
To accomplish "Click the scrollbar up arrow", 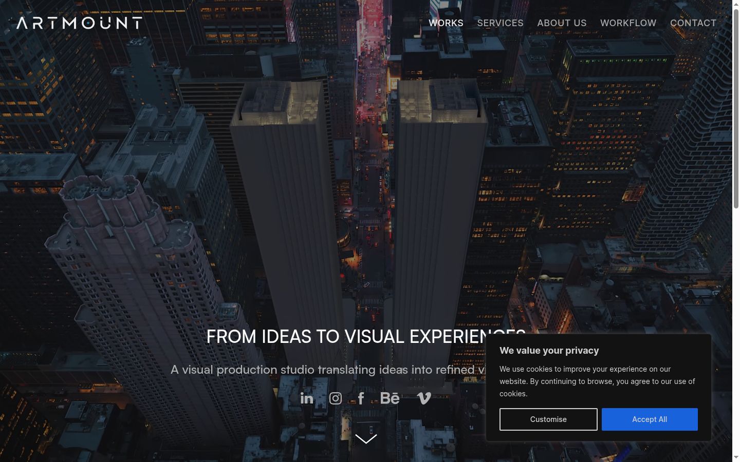I will 736,4.
